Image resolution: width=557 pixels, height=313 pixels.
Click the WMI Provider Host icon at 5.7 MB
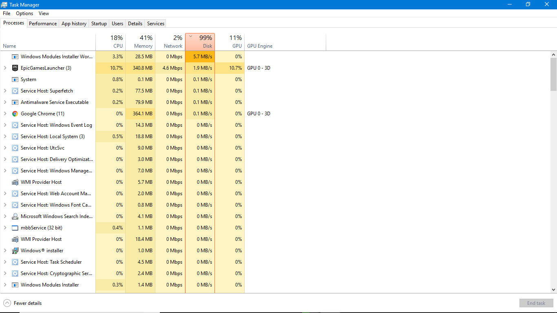[x=15, y=182]
